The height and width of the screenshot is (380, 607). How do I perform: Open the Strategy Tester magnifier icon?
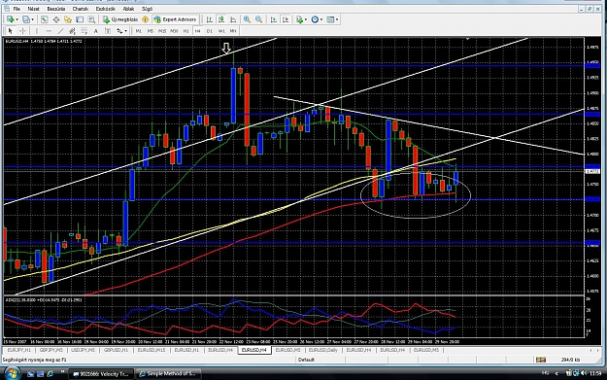pyautogui.click(x=91, y=19)
